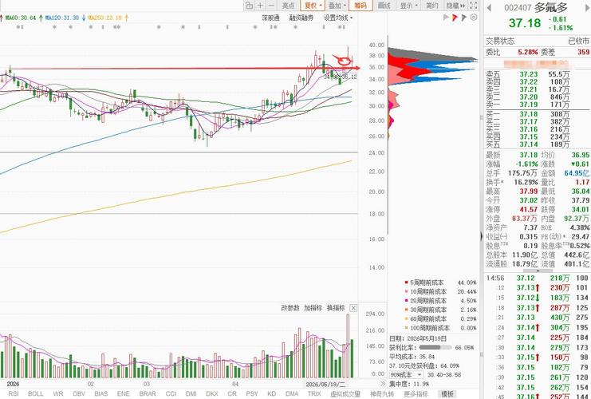Switch to BOLL indicator tab

[x=35, y=393]
